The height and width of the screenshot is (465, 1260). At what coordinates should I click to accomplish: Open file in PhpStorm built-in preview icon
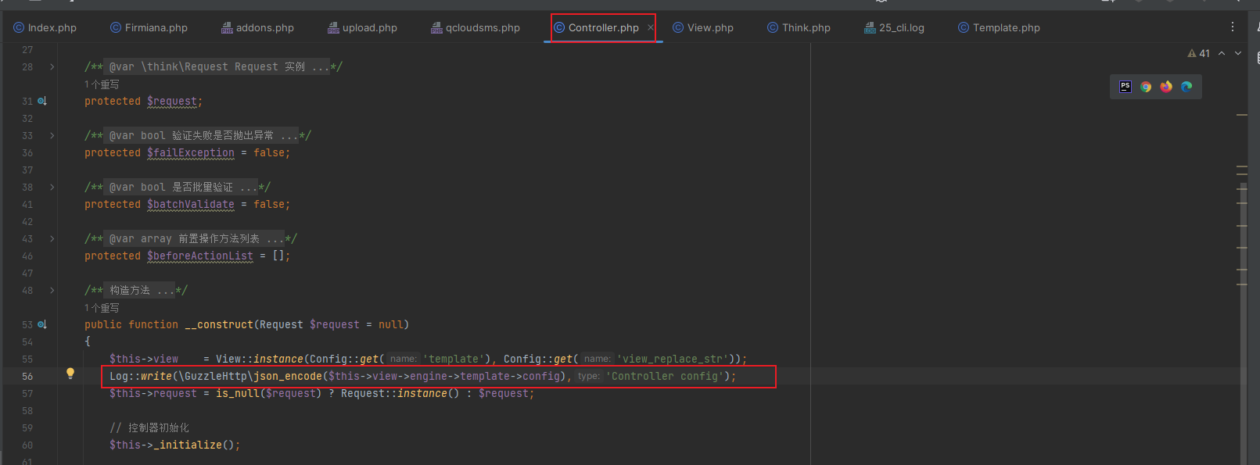1125,87
